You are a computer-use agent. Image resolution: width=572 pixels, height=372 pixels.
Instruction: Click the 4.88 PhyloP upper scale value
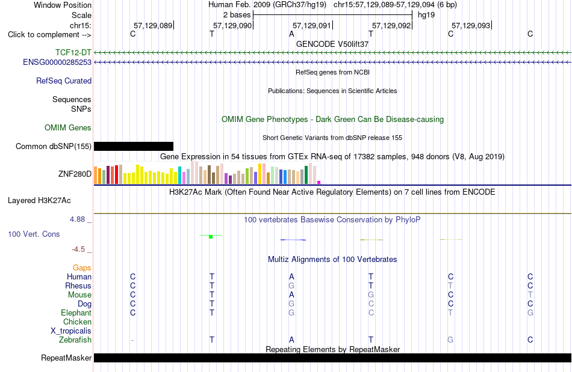(x=77, y=219)
